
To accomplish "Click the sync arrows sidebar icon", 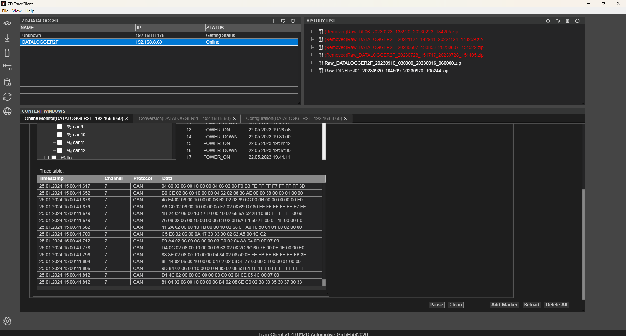I will [x=7, y=97].
